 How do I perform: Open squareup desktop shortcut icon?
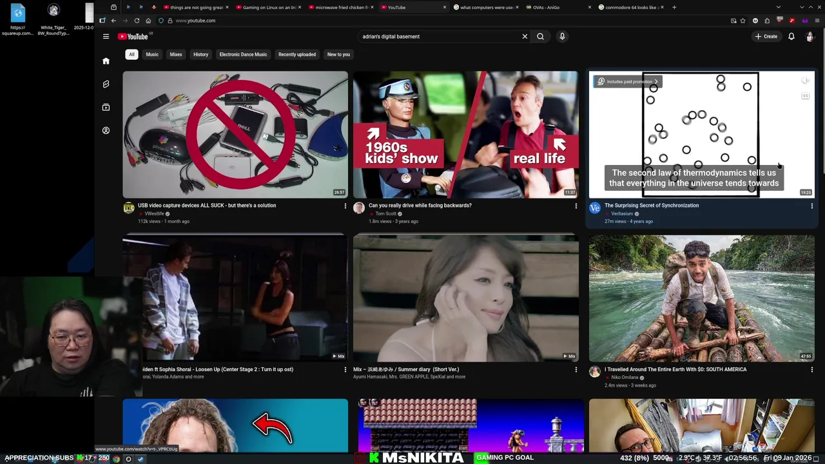[x=18, y=12]
